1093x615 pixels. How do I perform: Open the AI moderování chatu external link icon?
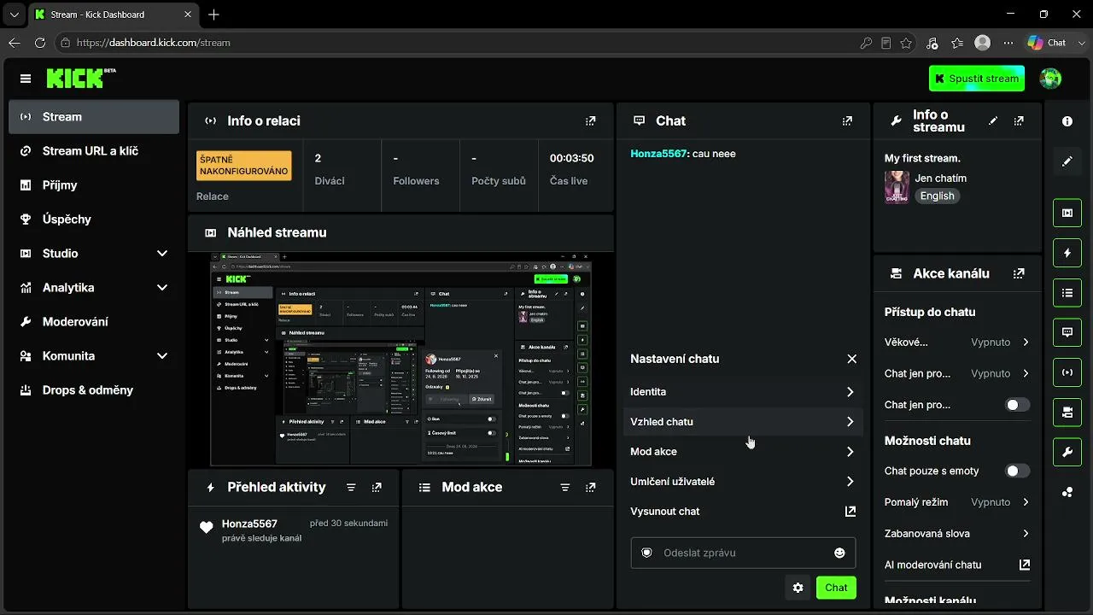point(1025,565)
